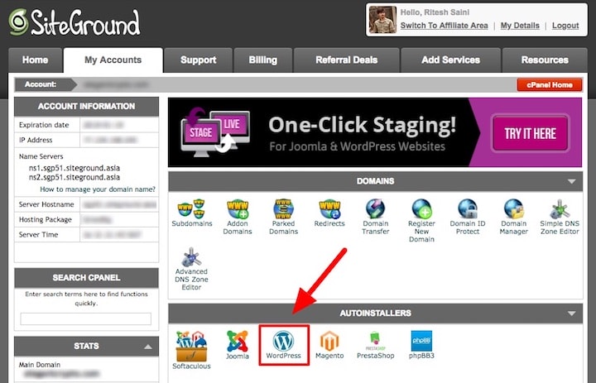Open the Redirects tool

329,213
